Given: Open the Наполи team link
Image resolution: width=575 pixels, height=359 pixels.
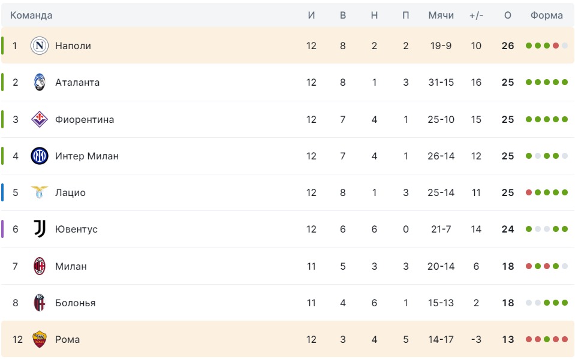Looking at the screenshot, I should pyautogui.click(x=73, y=46).
